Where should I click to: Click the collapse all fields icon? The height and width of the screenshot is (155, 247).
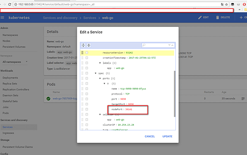pos(89,45)
